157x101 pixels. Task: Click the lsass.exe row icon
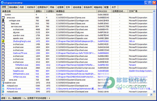[x=3, y=23]
